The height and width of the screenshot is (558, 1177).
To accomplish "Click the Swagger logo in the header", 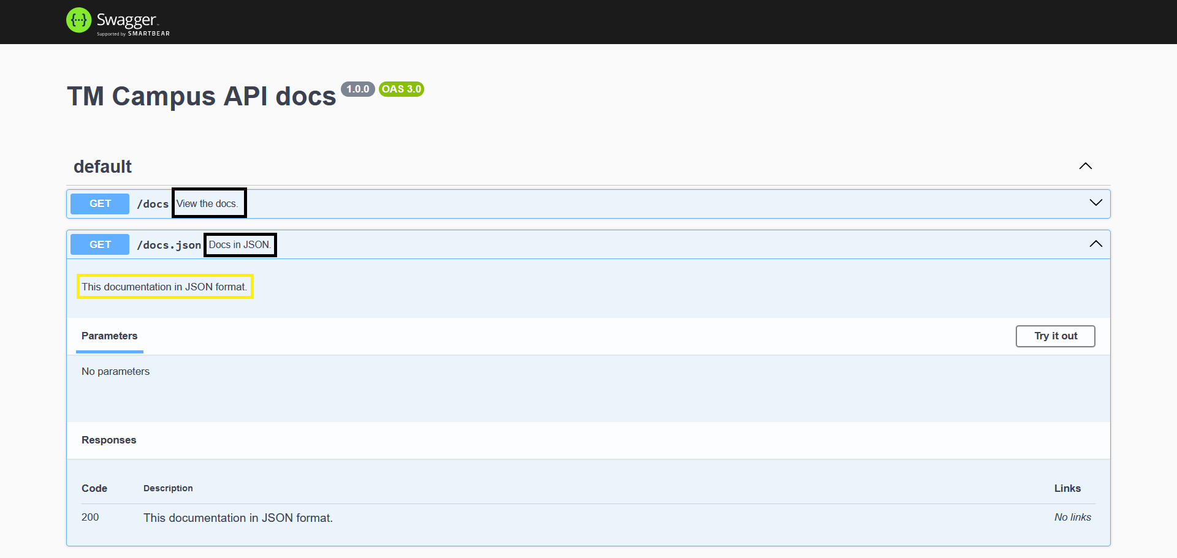I will pyautogui.click(x=78, y=20).
